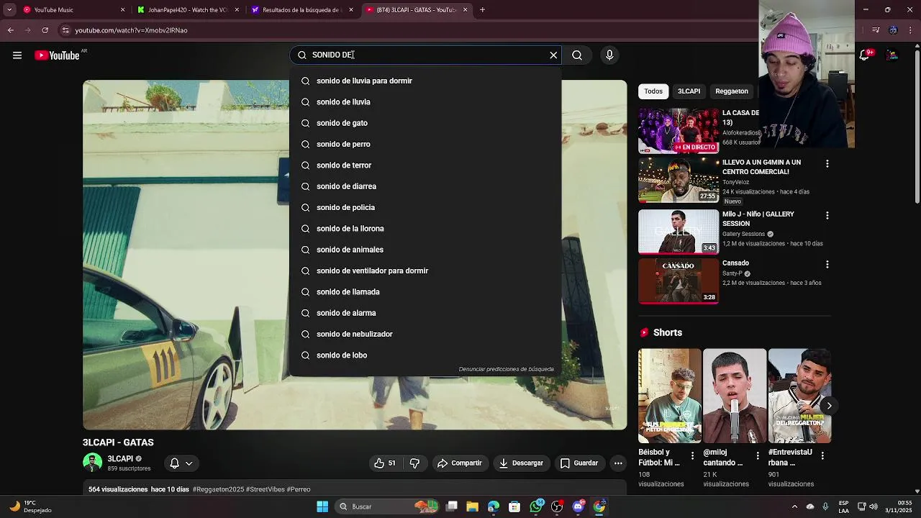Image resolution: width=921 pixels, height=518 pixels.
Task: Open a new browser tab
Action: (482, 10)
